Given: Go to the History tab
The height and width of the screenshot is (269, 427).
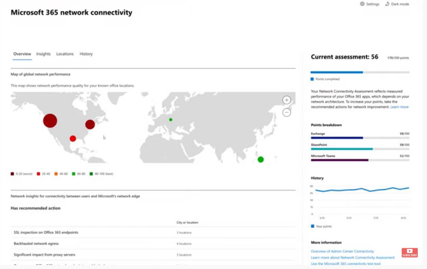Looking at the screenshot, I should [x=86, y=54].
